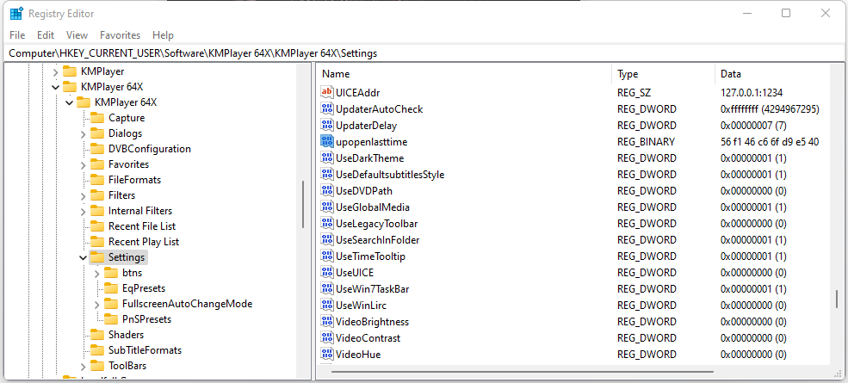Expand the btns subkey
Image resolution: width=848 pixels, height=383 pixels.
pos(96,273)
